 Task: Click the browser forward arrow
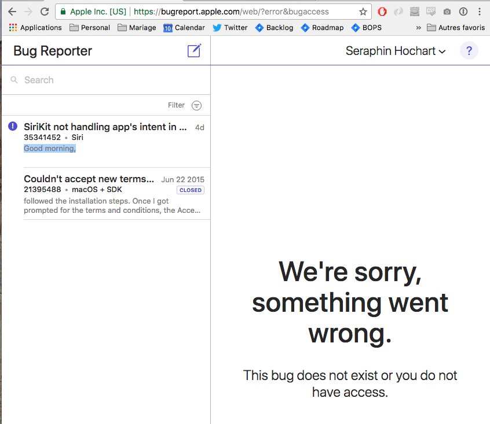coord(28,12)
